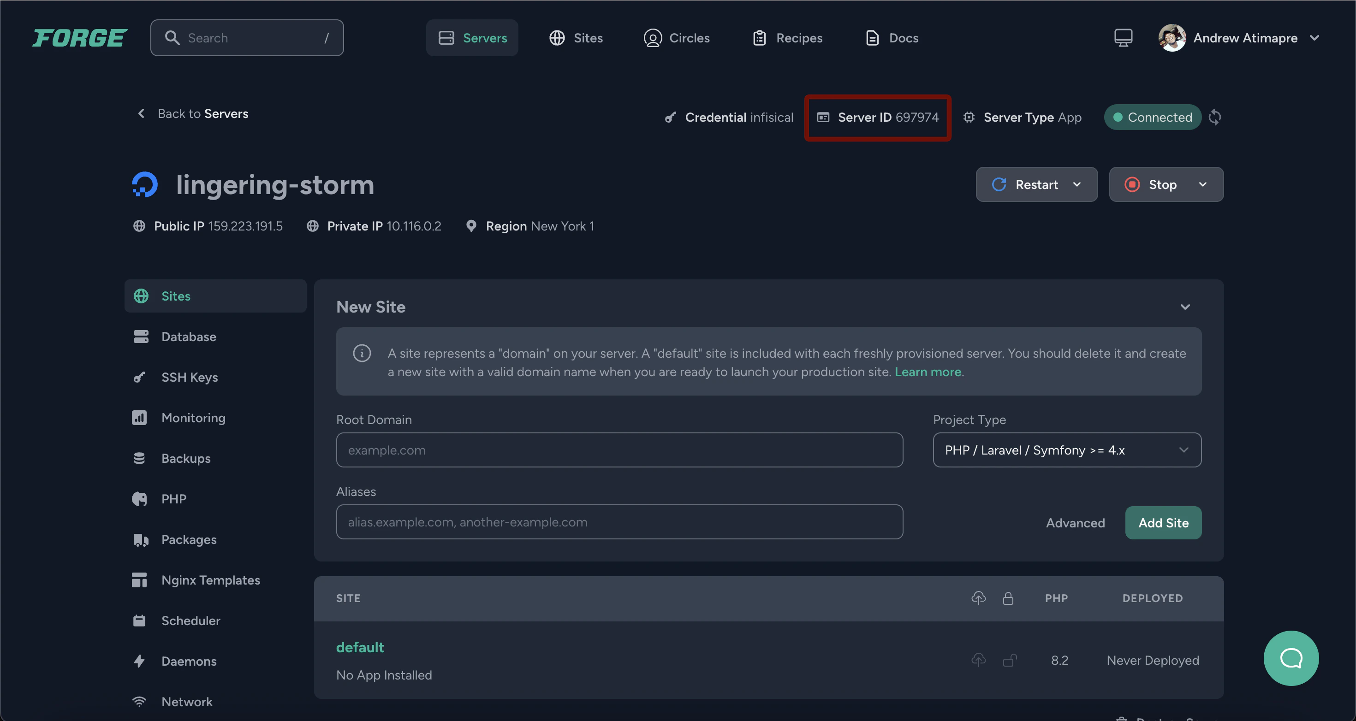Click the PHP column header
This screenshot has height=721, width=1356.
pos(1057,598)
